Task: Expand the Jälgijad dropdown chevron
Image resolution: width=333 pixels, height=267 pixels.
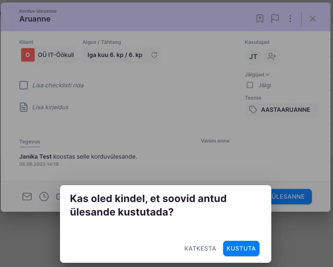Action: pos(267,75)
